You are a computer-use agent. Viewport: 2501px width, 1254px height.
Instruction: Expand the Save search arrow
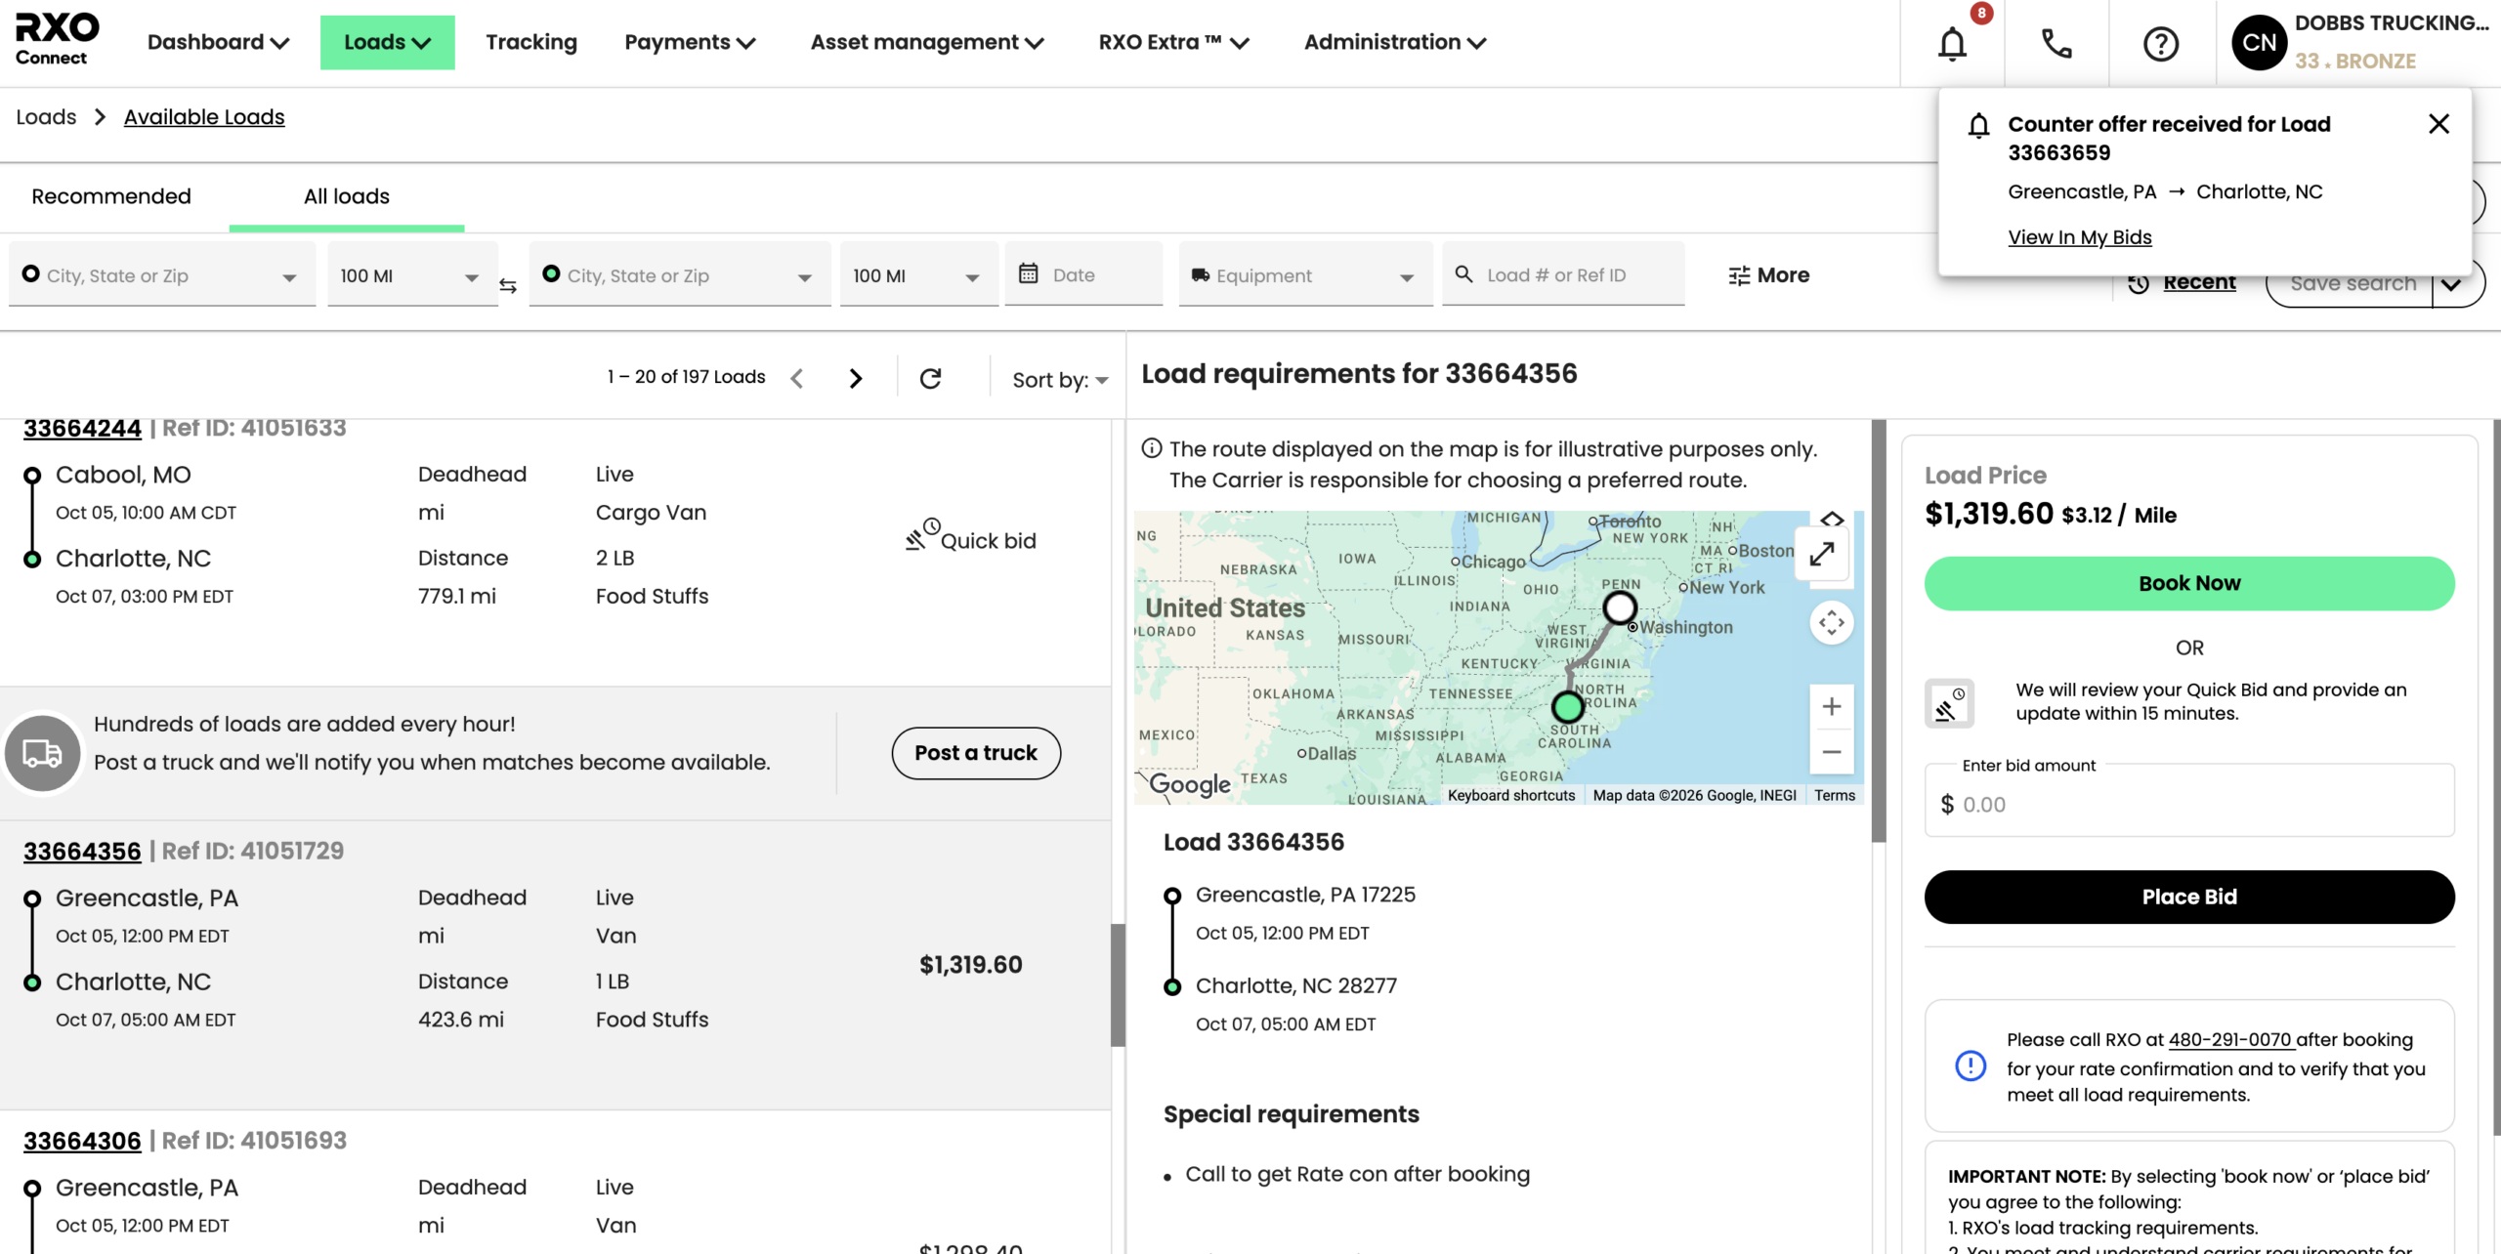2450,284
